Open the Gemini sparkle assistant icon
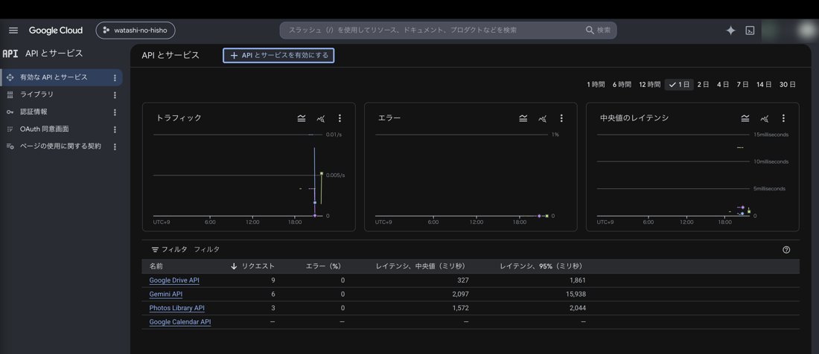Screen dimensions: 819x354 (x=730, y=30)
